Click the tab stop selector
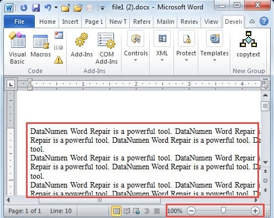This screenshot has width=274, height=218. tap(11, 85)
